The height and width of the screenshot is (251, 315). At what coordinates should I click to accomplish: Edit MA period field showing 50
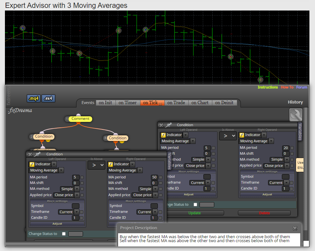tap(154, 177)
